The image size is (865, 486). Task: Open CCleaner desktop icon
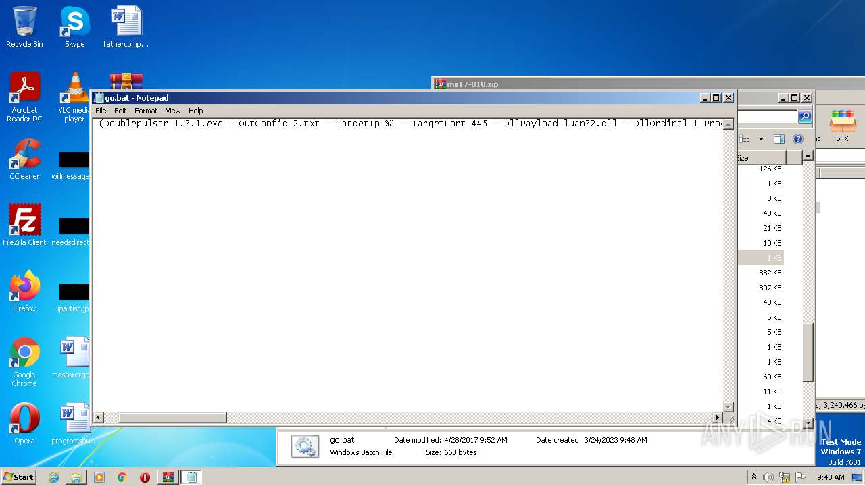pyautogui.click(x=24, y=160)
